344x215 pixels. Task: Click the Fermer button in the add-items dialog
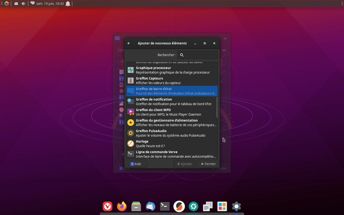tap(208, 164)
